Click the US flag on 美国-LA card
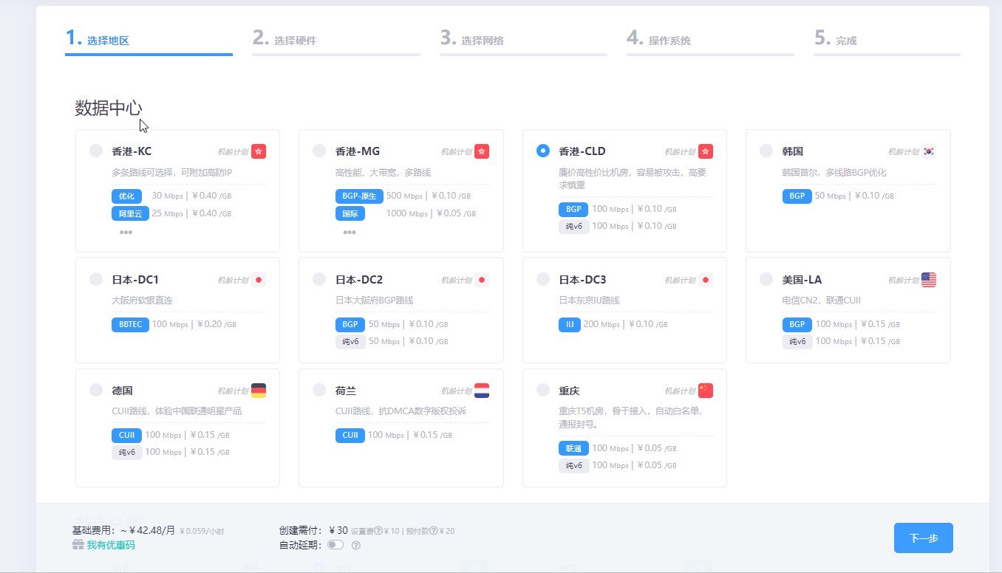The image size is (1002, 573). [x=929, y=280]
